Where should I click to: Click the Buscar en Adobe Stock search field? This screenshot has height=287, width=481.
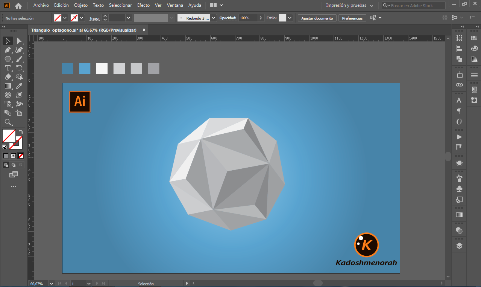[414, 6]
